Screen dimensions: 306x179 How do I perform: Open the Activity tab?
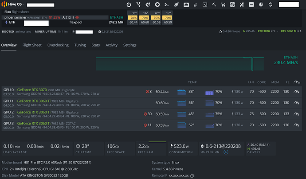pyautogui.click(x=111, y=45)
